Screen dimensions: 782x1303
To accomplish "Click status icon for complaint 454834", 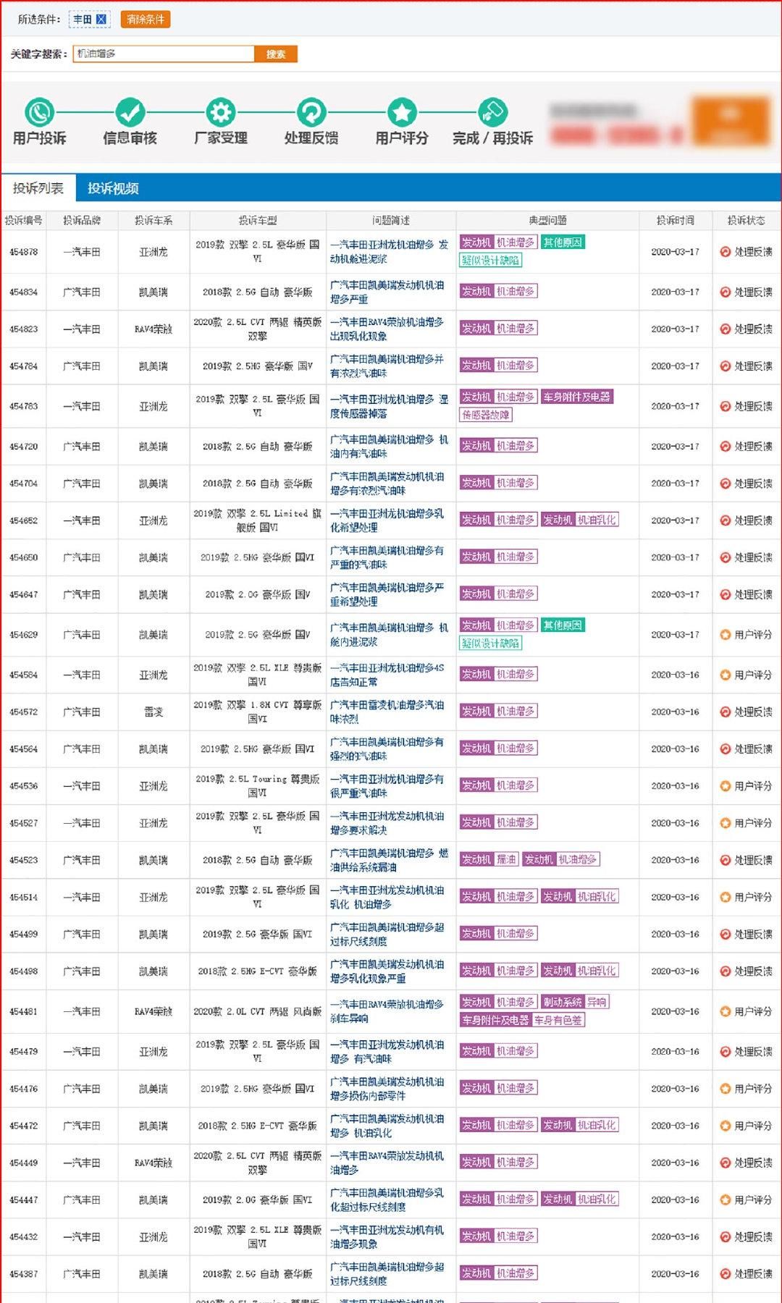I will pyautogui.click(x=725, y=292).
